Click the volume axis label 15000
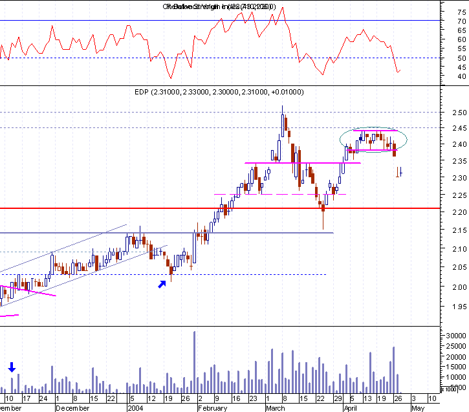Screen dimensions: 469x412 [456, 367]
